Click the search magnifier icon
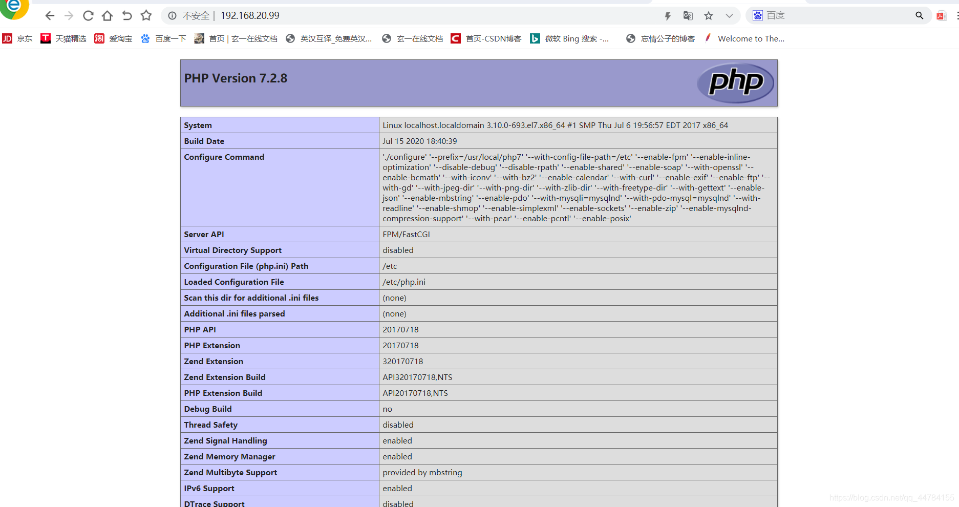 (x=920, y=16)
